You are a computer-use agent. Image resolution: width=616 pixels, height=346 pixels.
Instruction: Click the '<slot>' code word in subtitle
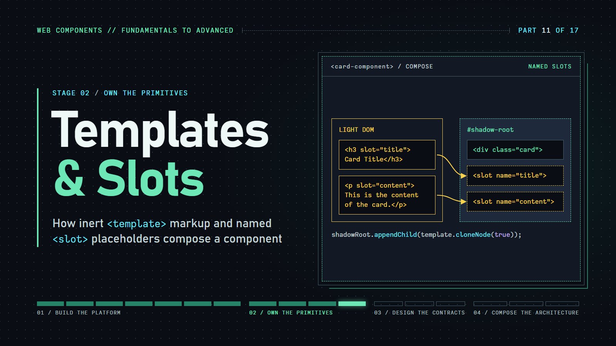coord(70,239)
